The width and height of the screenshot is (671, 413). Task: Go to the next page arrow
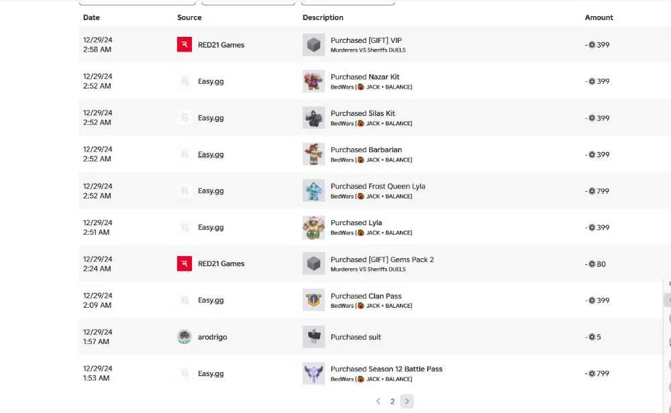[407, 401]
